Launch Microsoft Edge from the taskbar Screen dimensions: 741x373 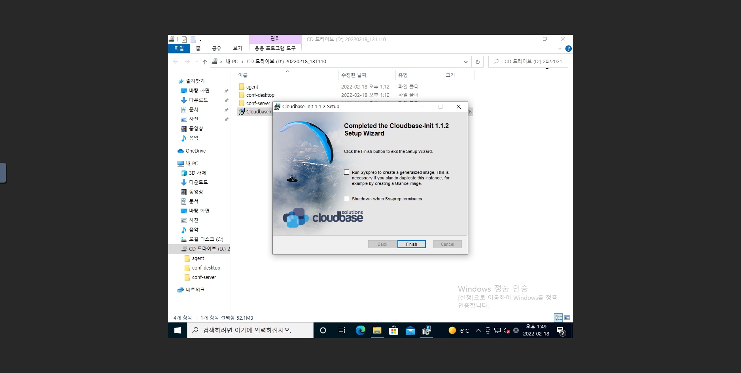pos(360,330)
